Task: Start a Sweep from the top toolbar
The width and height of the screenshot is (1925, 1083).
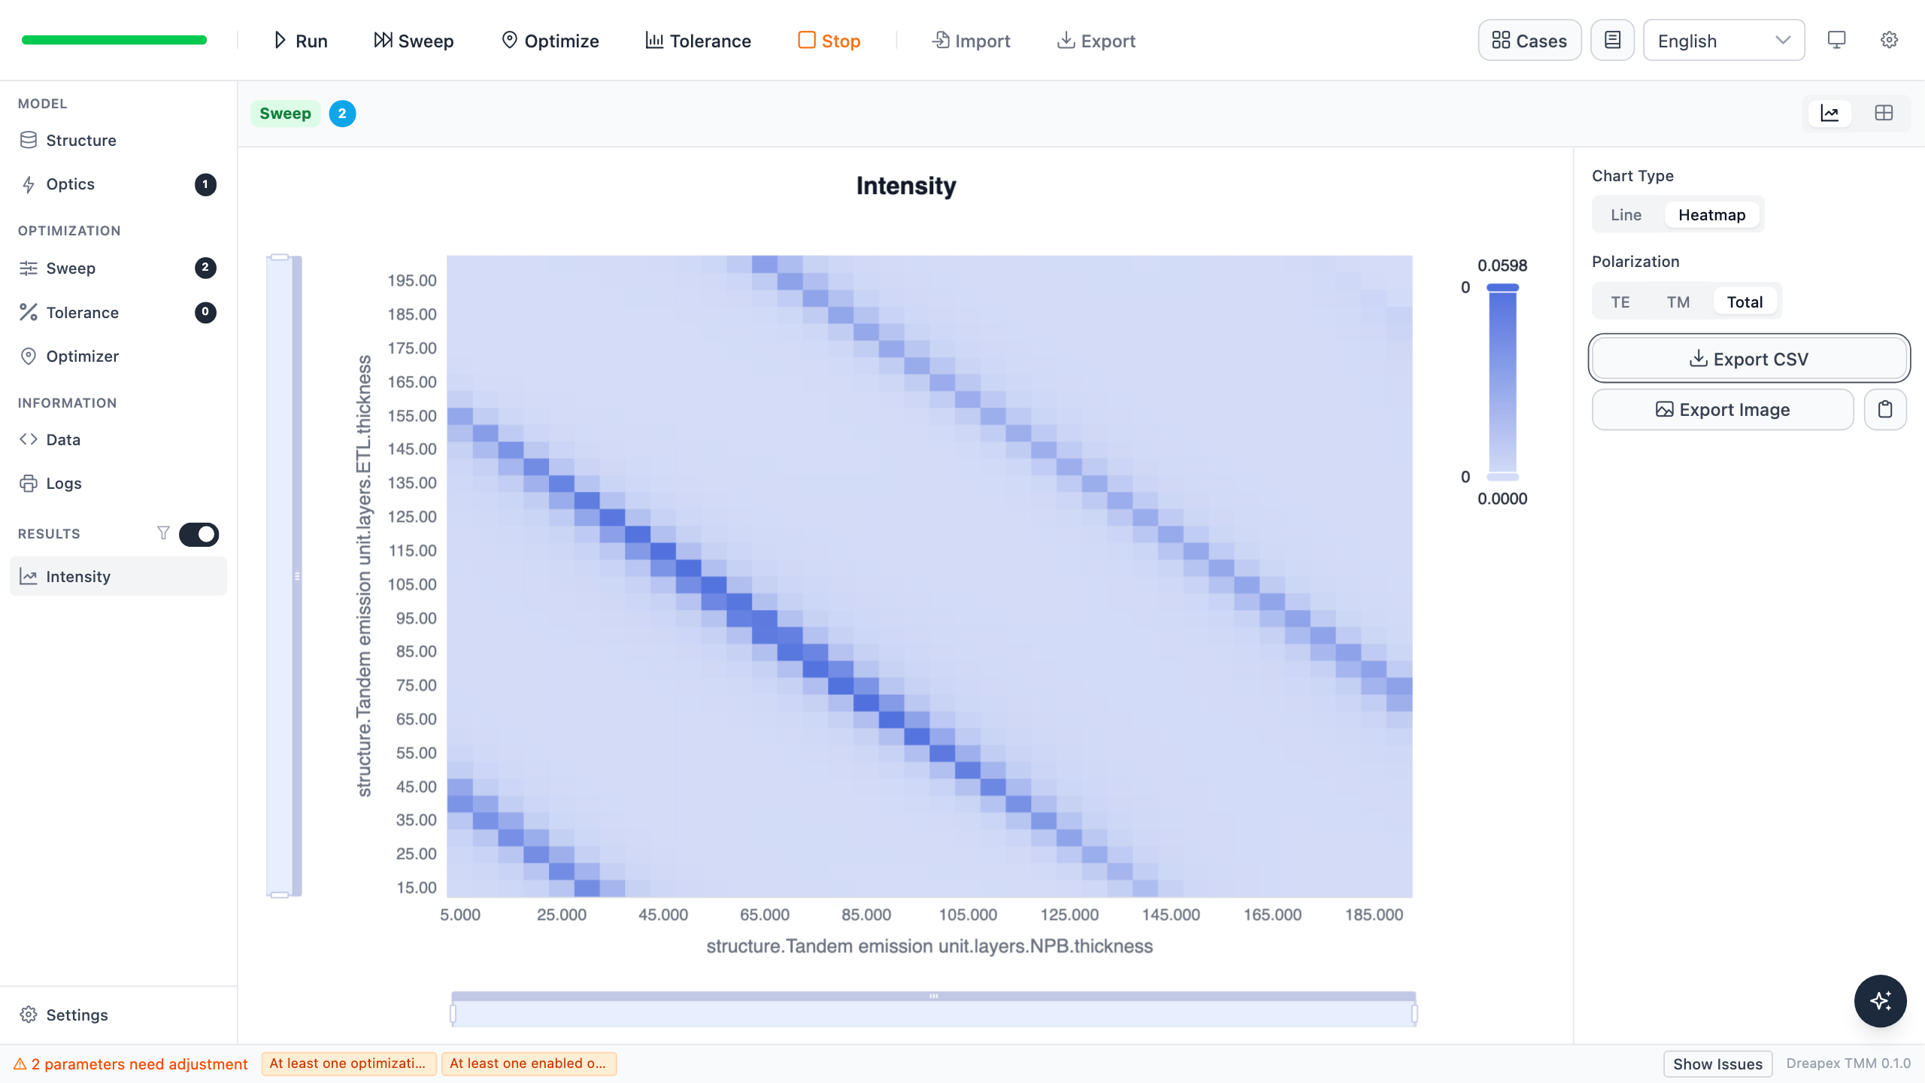Action: (x=414, y=41)
